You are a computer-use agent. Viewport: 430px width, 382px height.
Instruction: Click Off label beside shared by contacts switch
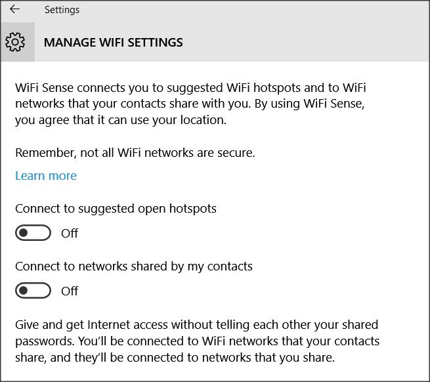click(x=70, y=291)
